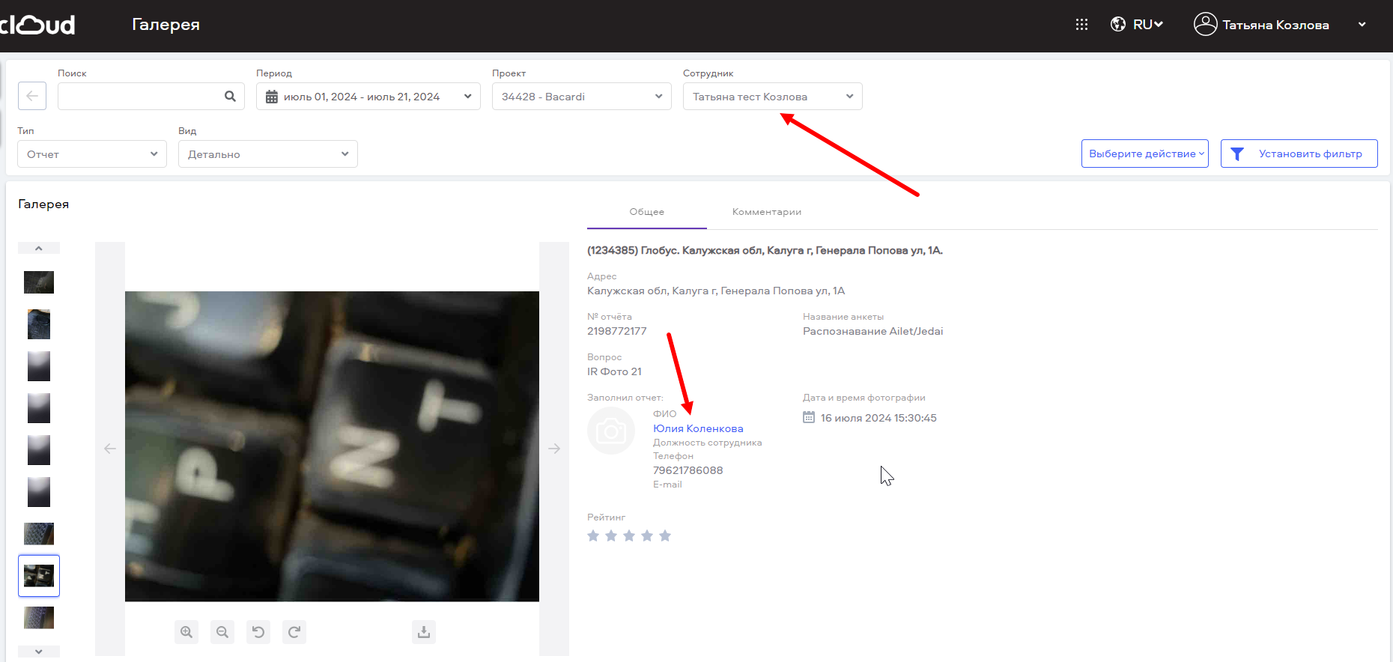Go to next photo with right arrow
This screenshot has height=662, width=1393.
pos(554,449)
